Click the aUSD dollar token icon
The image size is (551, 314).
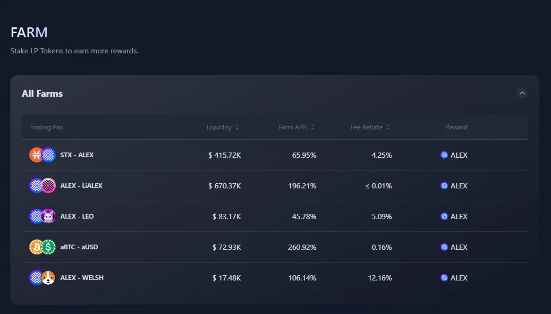click(49, 247)
